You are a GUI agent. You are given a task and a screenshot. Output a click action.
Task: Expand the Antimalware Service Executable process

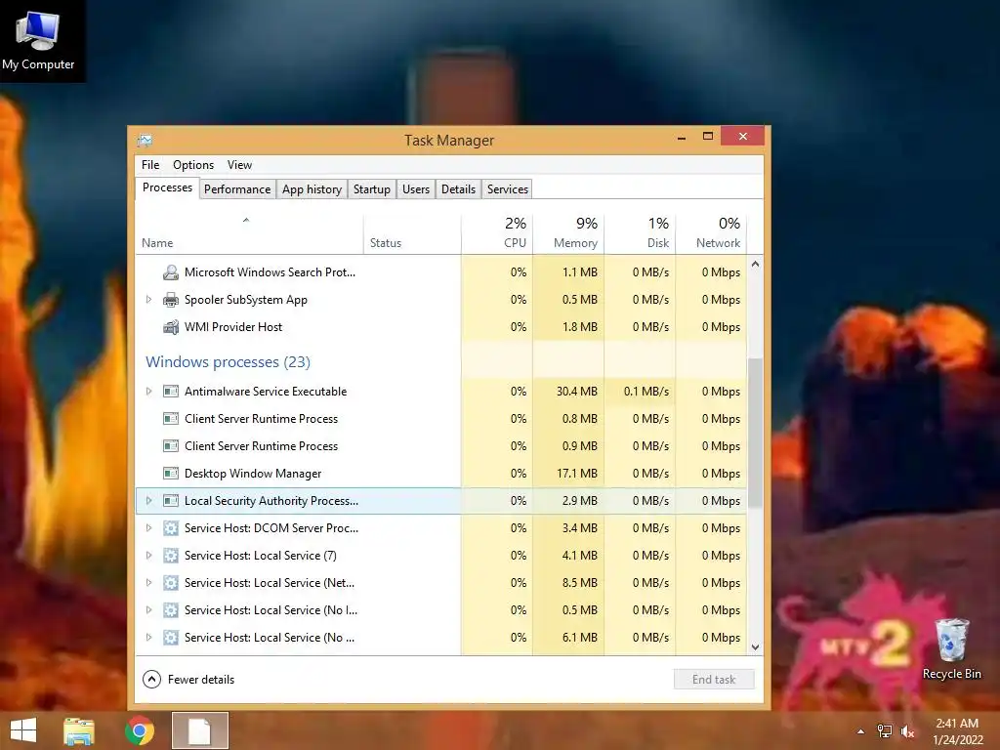click(x=148, y=392)
